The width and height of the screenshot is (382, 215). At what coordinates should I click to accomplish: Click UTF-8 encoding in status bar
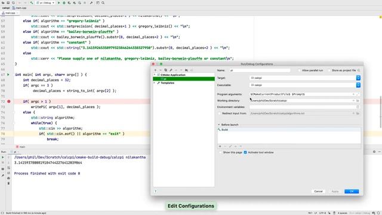click(x=322, y=213)
